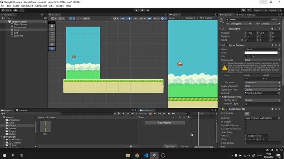
Task: Click the Add Property button
Action: point(165,123)
